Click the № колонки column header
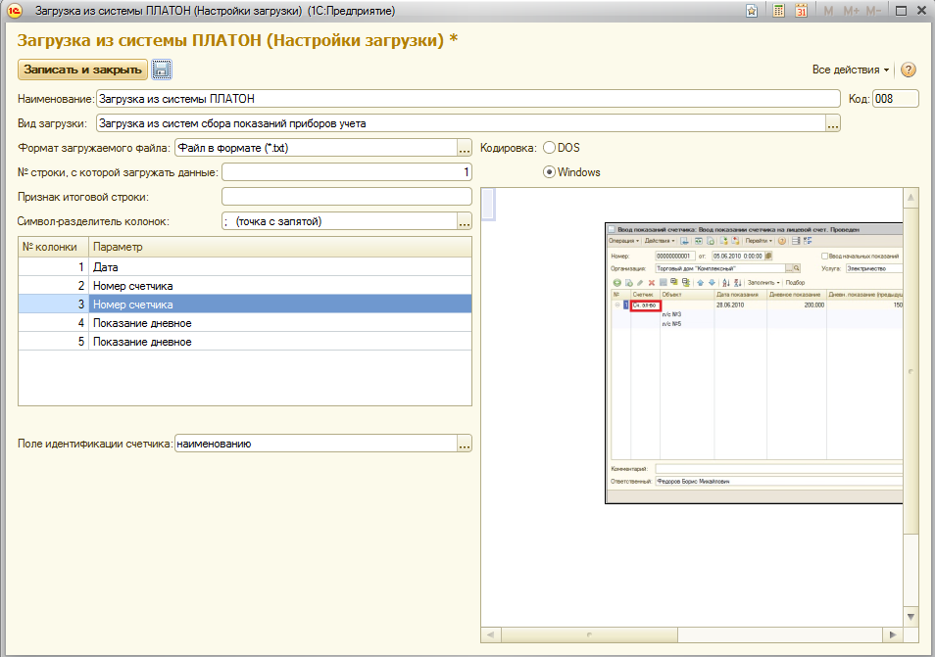The image size is (935, 657). (54, 247)
